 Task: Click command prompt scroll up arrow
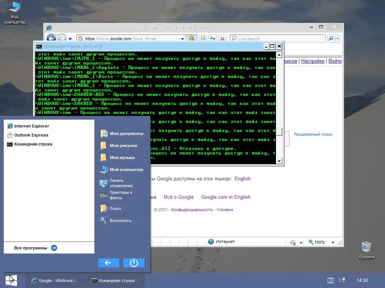[x=279, y=55]
